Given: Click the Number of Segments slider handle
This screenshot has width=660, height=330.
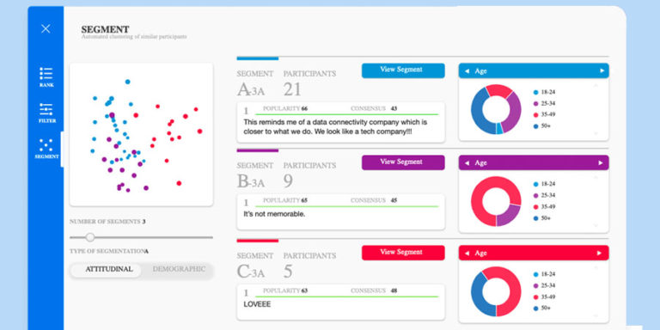Looking at the screenshot, I should [90, 237].
